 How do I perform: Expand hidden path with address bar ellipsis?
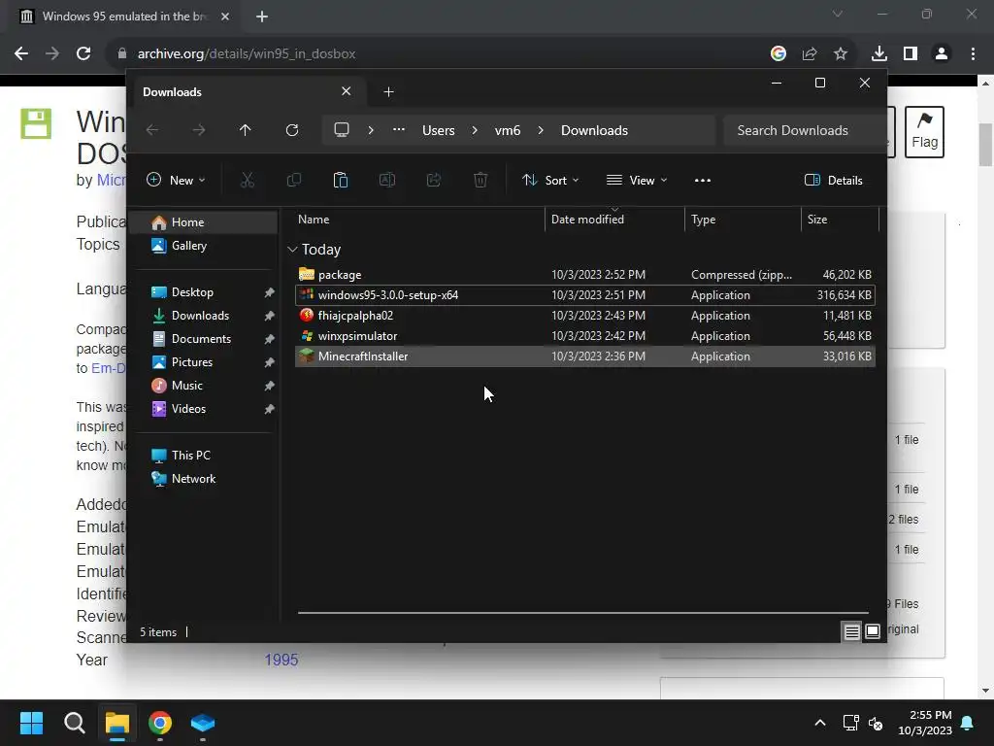click(x=399, y=130)
